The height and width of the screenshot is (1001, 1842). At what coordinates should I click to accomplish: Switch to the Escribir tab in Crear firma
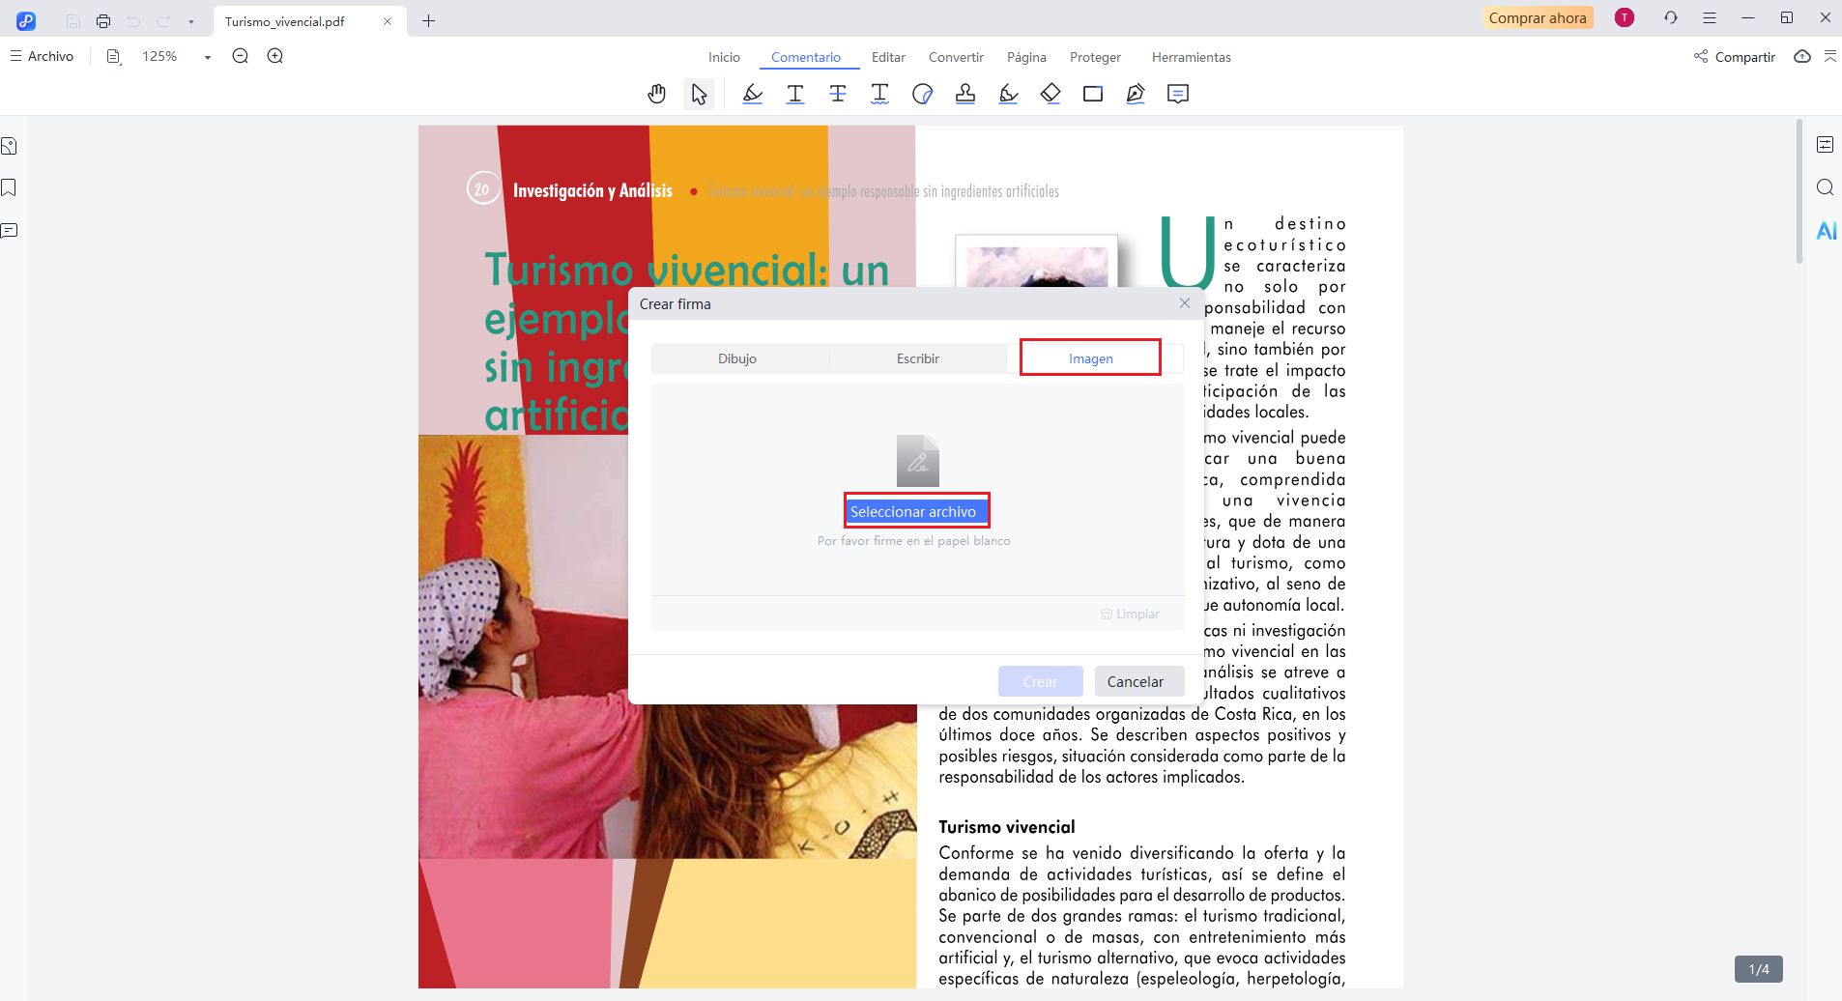(917, 357)
